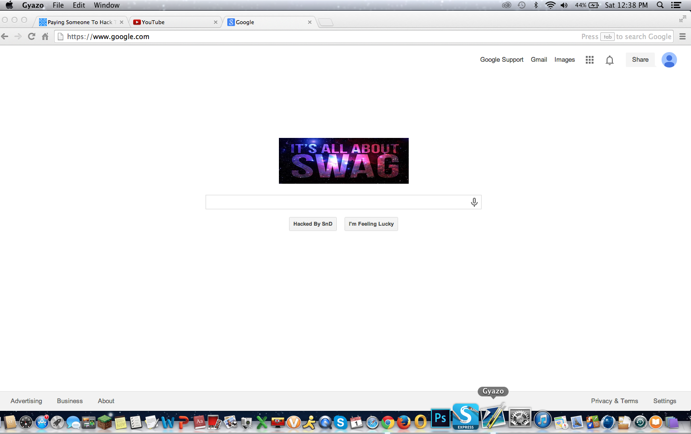Click the Hacked By SnD button

click(313, 224)
